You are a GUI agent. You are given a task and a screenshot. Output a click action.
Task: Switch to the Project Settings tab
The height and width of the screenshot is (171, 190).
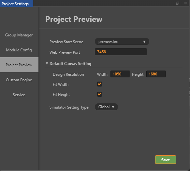click(17, 4)
